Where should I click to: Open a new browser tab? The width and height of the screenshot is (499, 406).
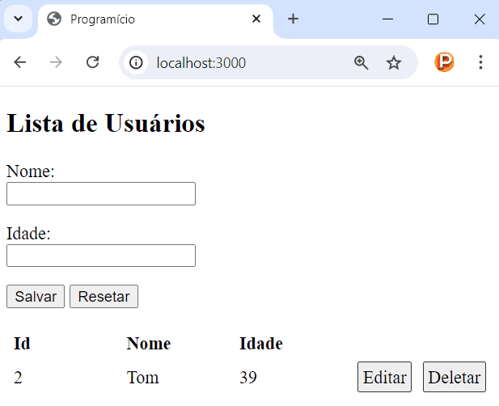293,19
